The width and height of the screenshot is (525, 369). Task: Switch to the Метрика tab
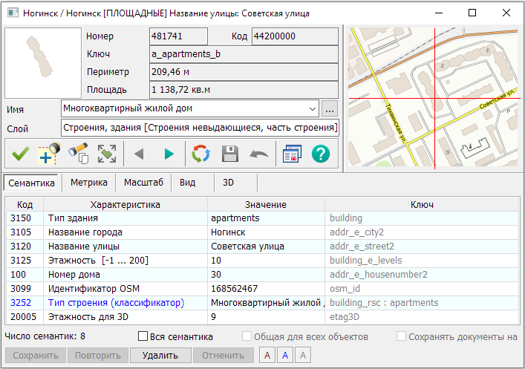click(88, 182)
